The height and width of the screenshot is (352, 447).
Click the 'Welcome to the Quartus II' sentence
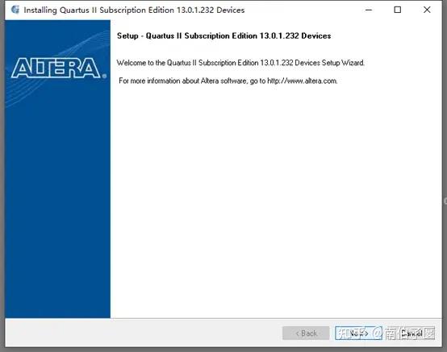point(240,63)
